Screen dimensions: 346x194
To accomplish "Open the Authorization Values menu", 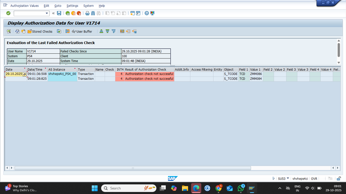I will [x=24, y=6].
